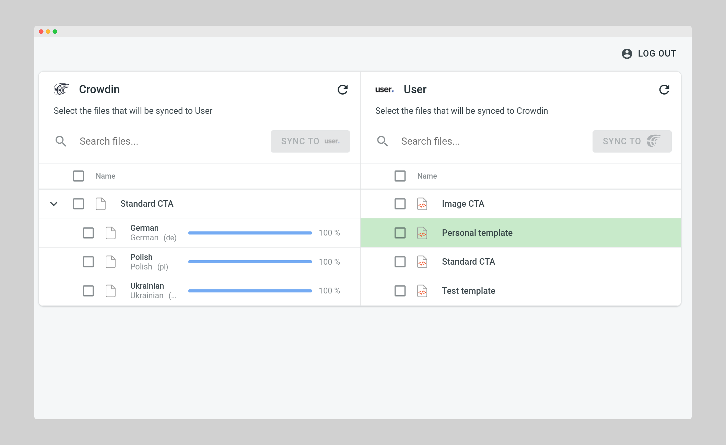Click the Crowdin panel search magnifier icon
Screen dimensions: 726x445
(x=61, y=141)
